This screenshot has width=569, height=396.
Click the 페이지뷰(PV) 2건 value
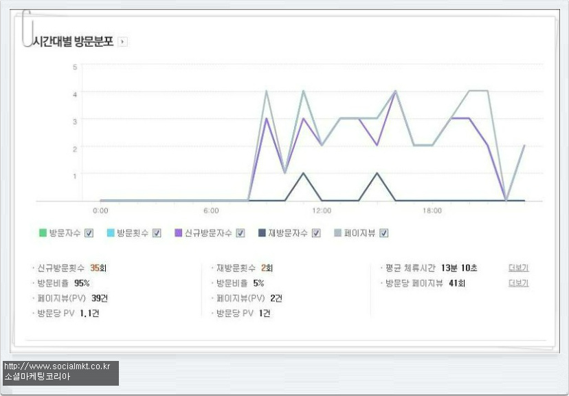(276, 298)
